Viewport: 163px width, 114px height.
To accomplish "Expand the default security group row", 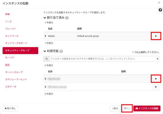I will pyautogui.click(x=45, y=36).
